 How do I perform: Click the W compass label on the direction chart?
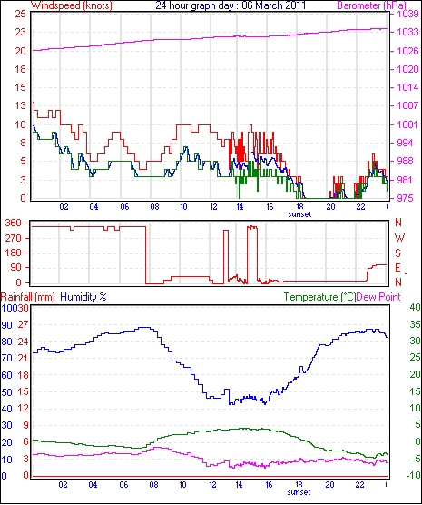pyautogui.click(x=399, y=238)
